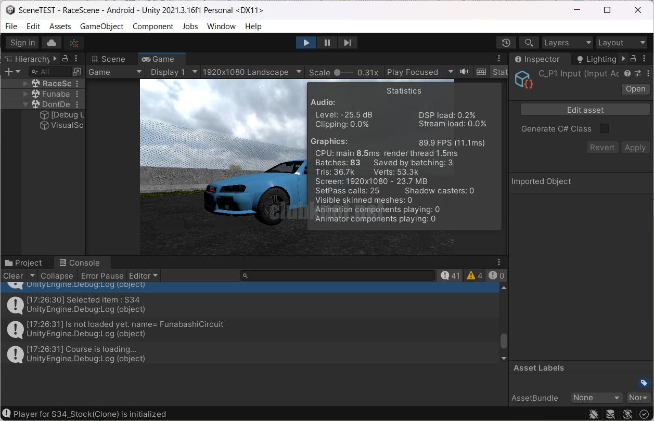The width and height of the screenshot is (654, 421).
Task: Click the Play button in toolbar
Action: pyautogui.click(x=306, y=43)
